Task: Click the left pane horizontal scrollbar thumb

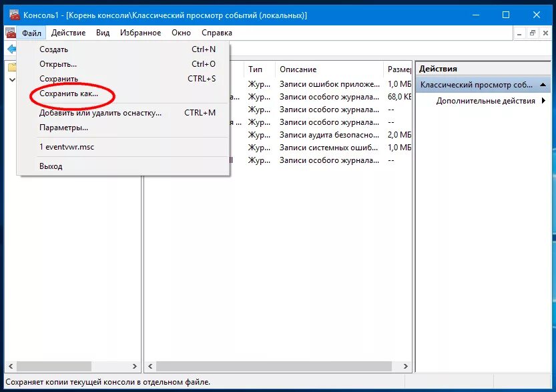Action: click(x=54, y=366)
